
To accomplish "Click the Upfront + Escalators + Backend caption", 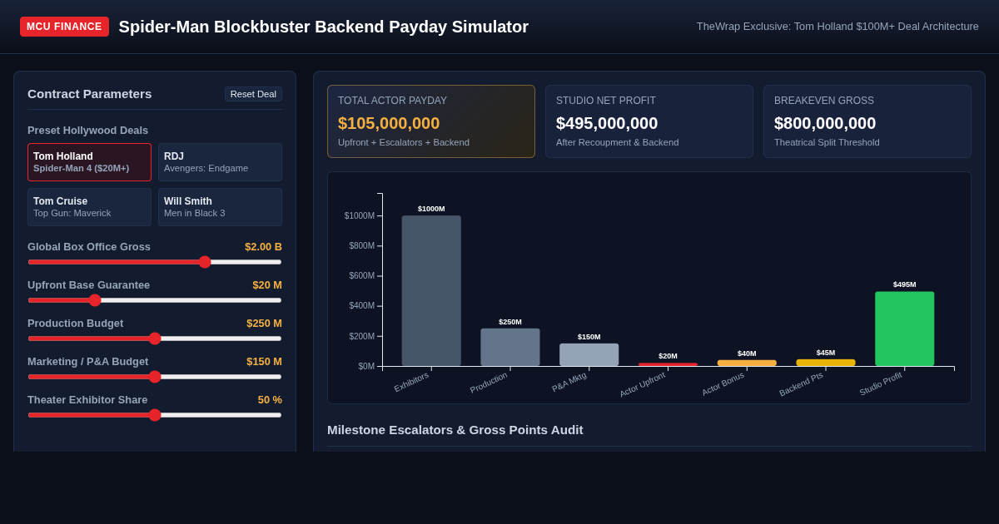I will (404, 142).
